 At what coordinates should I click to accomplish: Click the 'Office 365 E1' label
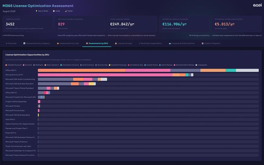point(11,70)
